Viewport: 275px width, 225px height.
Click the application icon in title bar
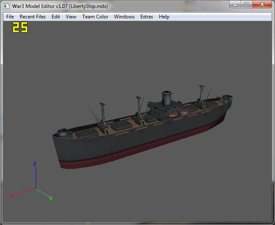(6, 6)
